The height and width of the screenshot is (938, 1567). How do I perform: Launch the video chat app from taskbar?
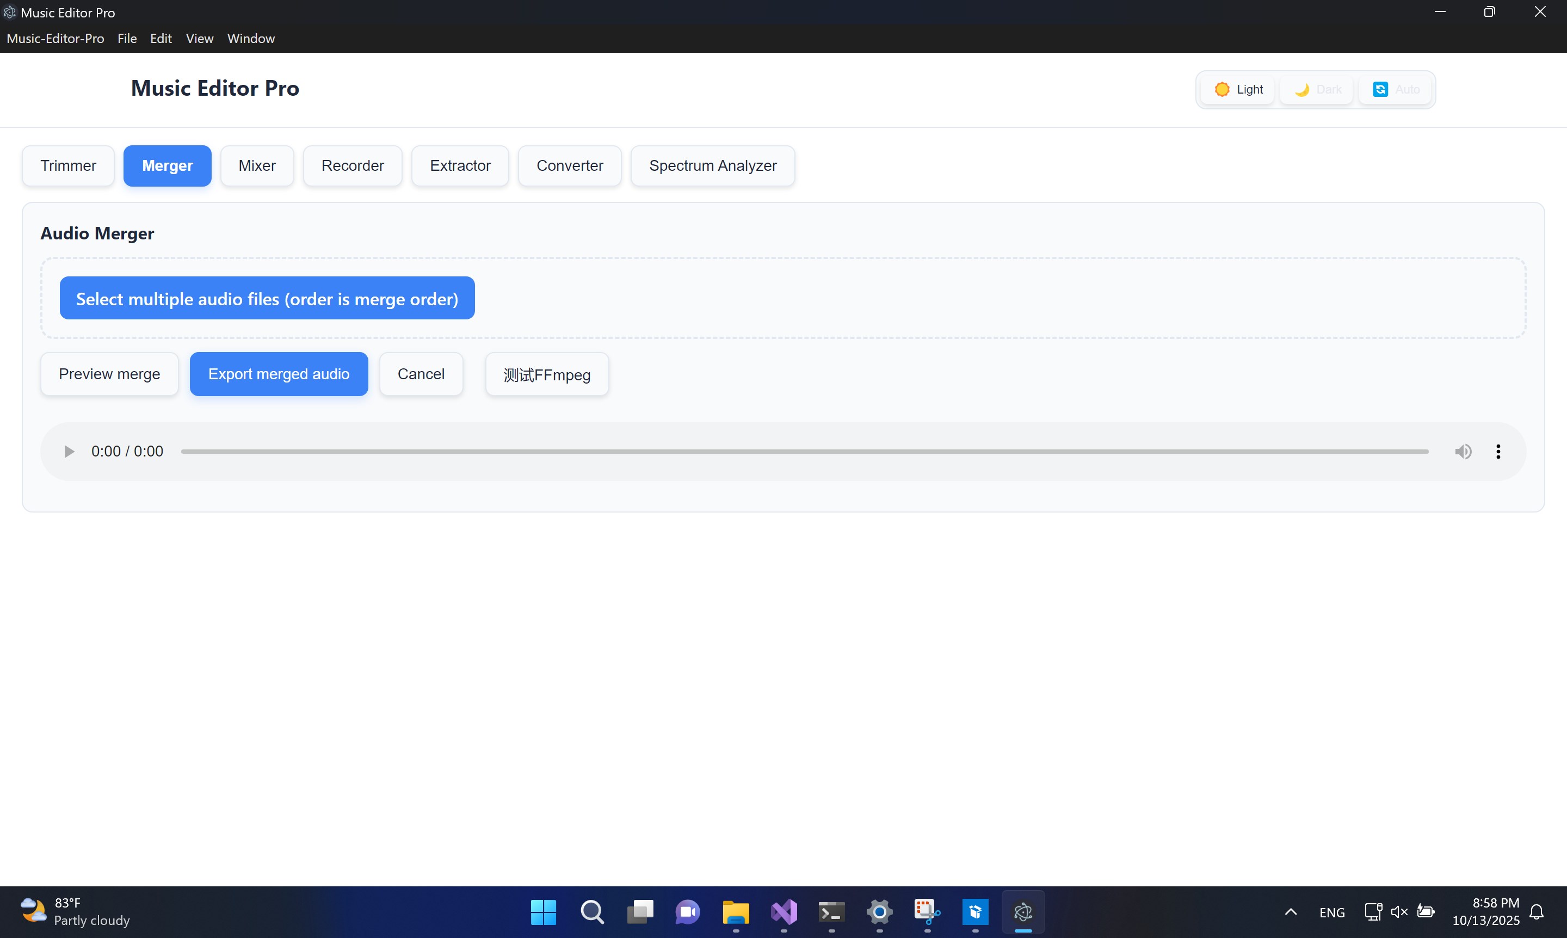click(x=688, y=912)
